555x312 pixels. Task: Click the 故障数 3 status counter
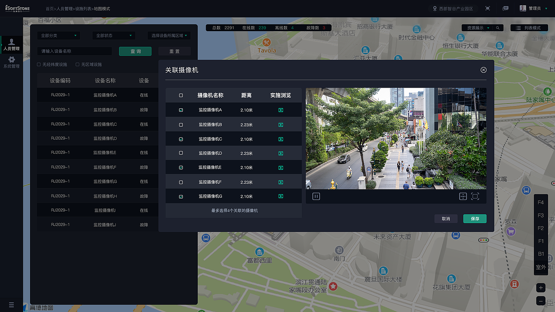[316, 28]
